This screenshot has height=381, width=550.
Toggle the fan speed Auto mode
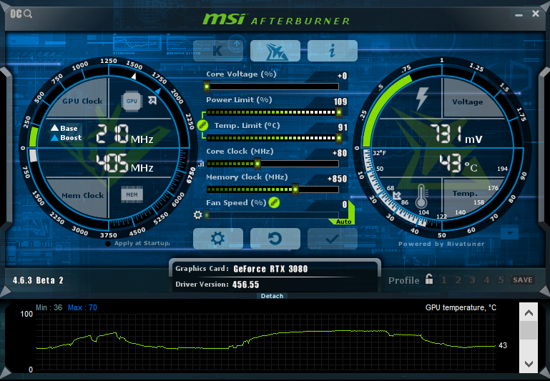pos(343,222)
